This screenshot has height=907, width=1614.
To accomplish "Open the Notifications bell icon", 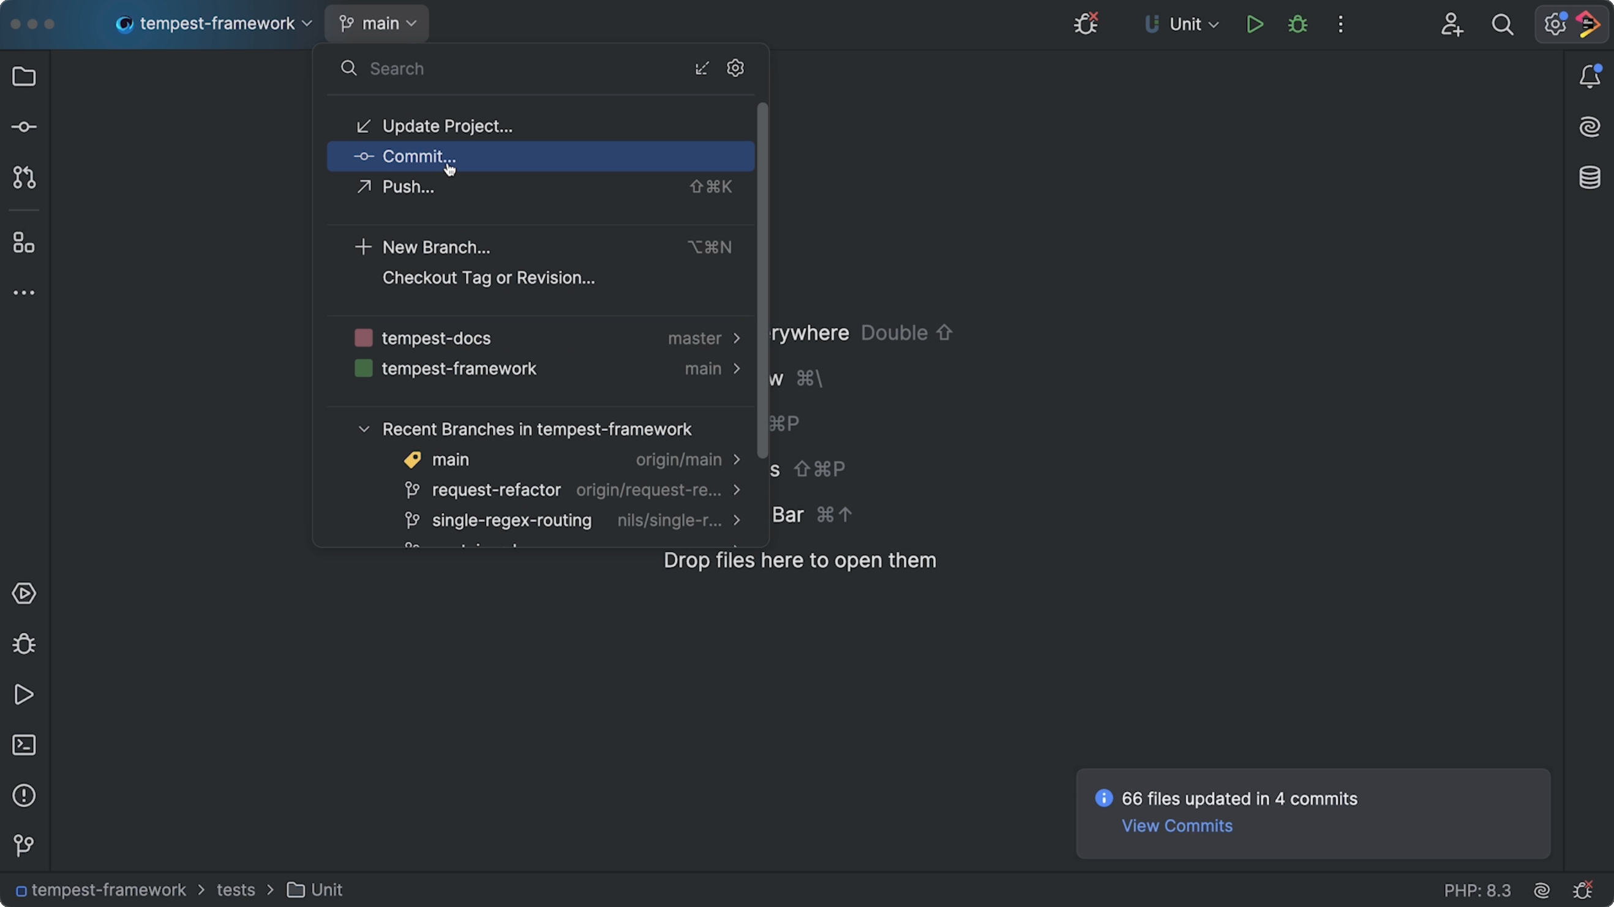I will coord(1590,77).
